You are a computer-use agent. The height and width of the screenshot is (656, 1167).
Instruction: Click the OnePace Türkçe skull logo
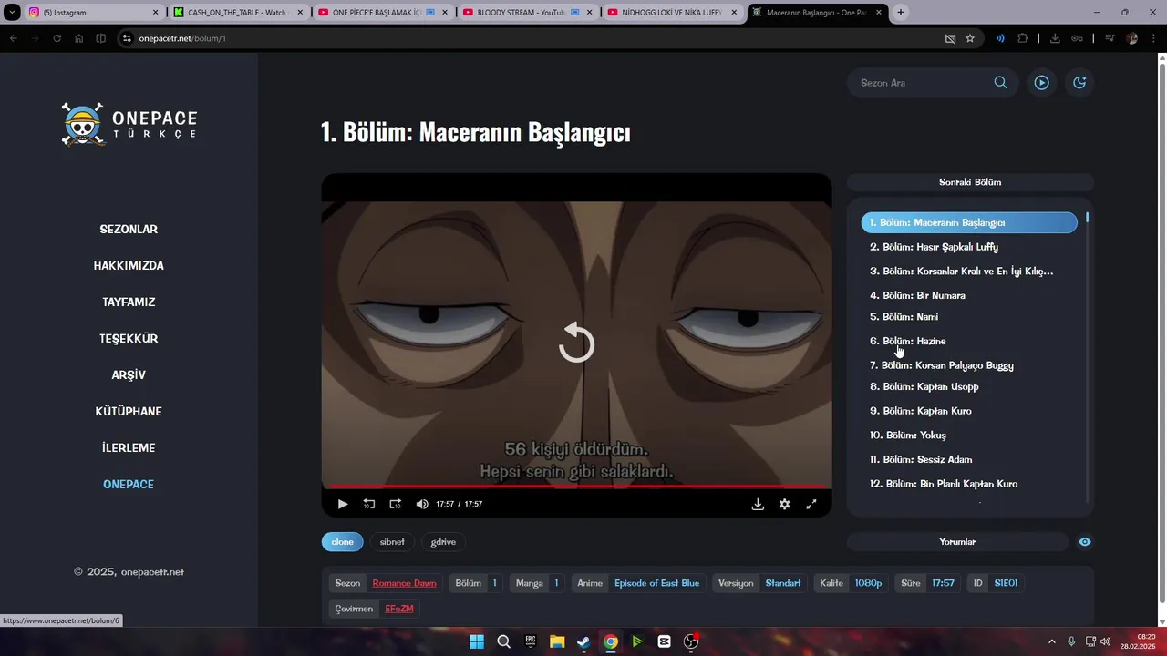82,125
